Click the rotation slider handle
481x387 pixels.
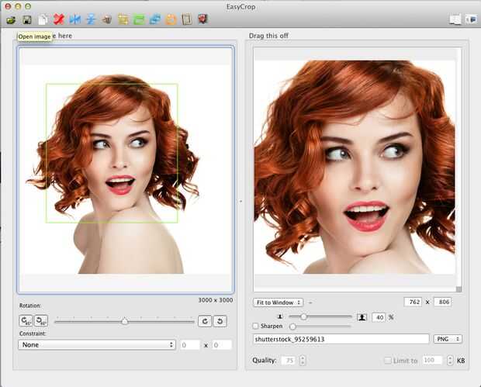coord(125,320)
